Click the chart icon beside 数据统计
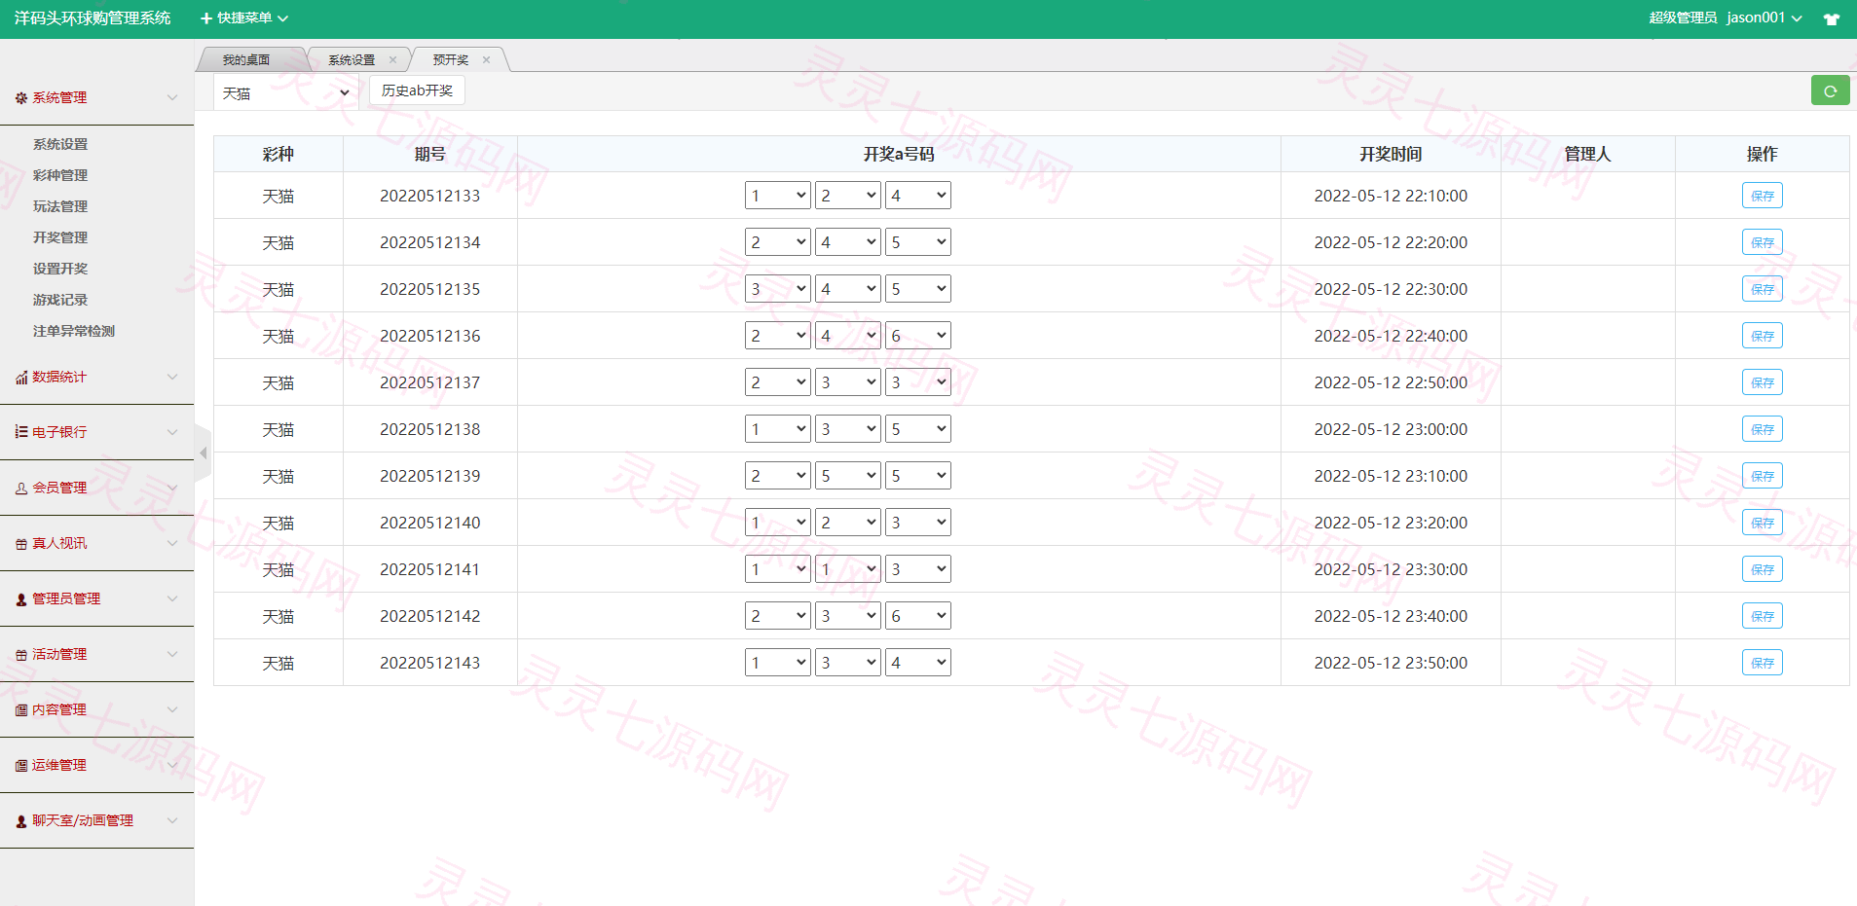The image size is (1857, 906). tap(21, 378)
